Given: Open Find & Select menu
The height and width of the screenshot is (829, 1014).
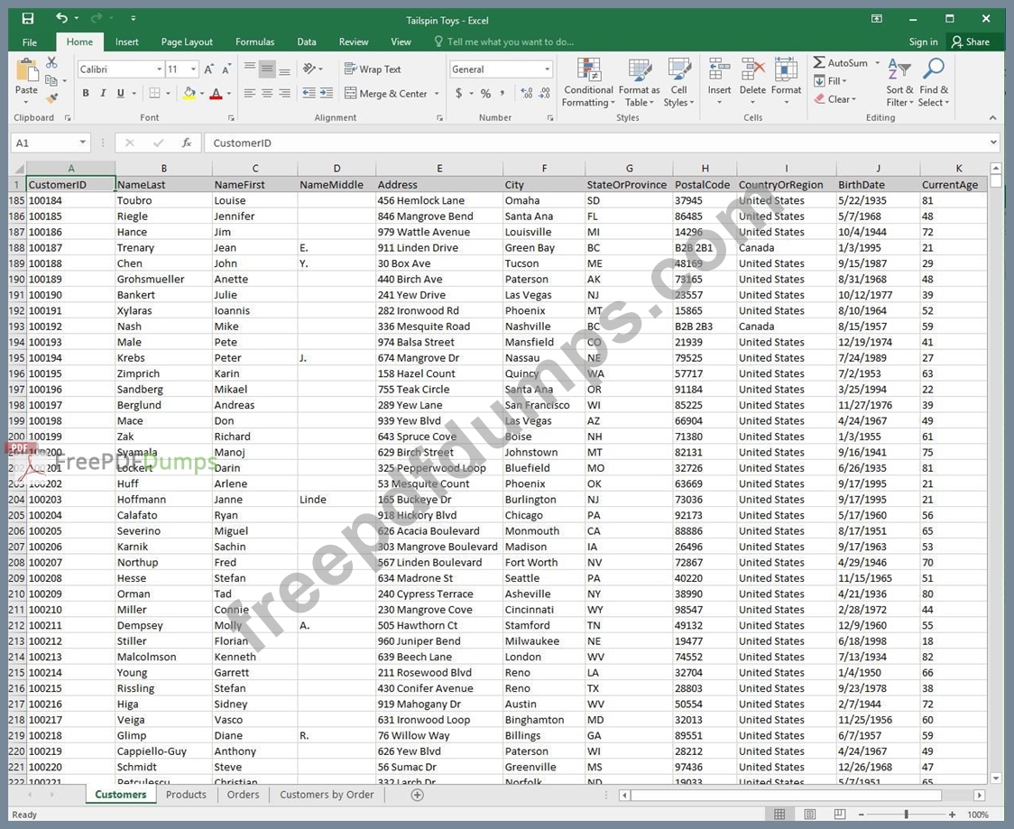Looking at the screenshot, I should coord(934,83).
